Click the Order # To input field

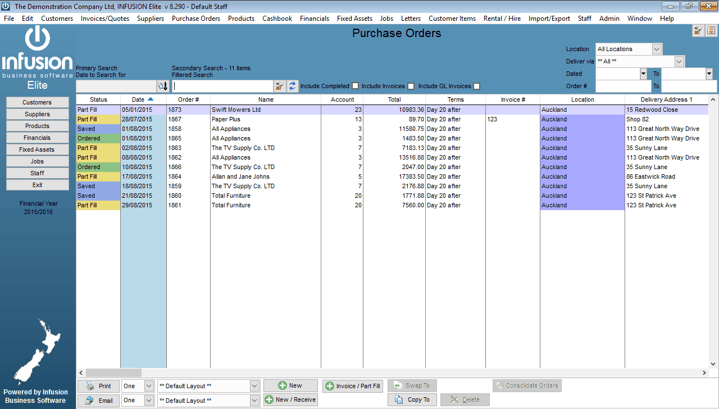point(689,86)
